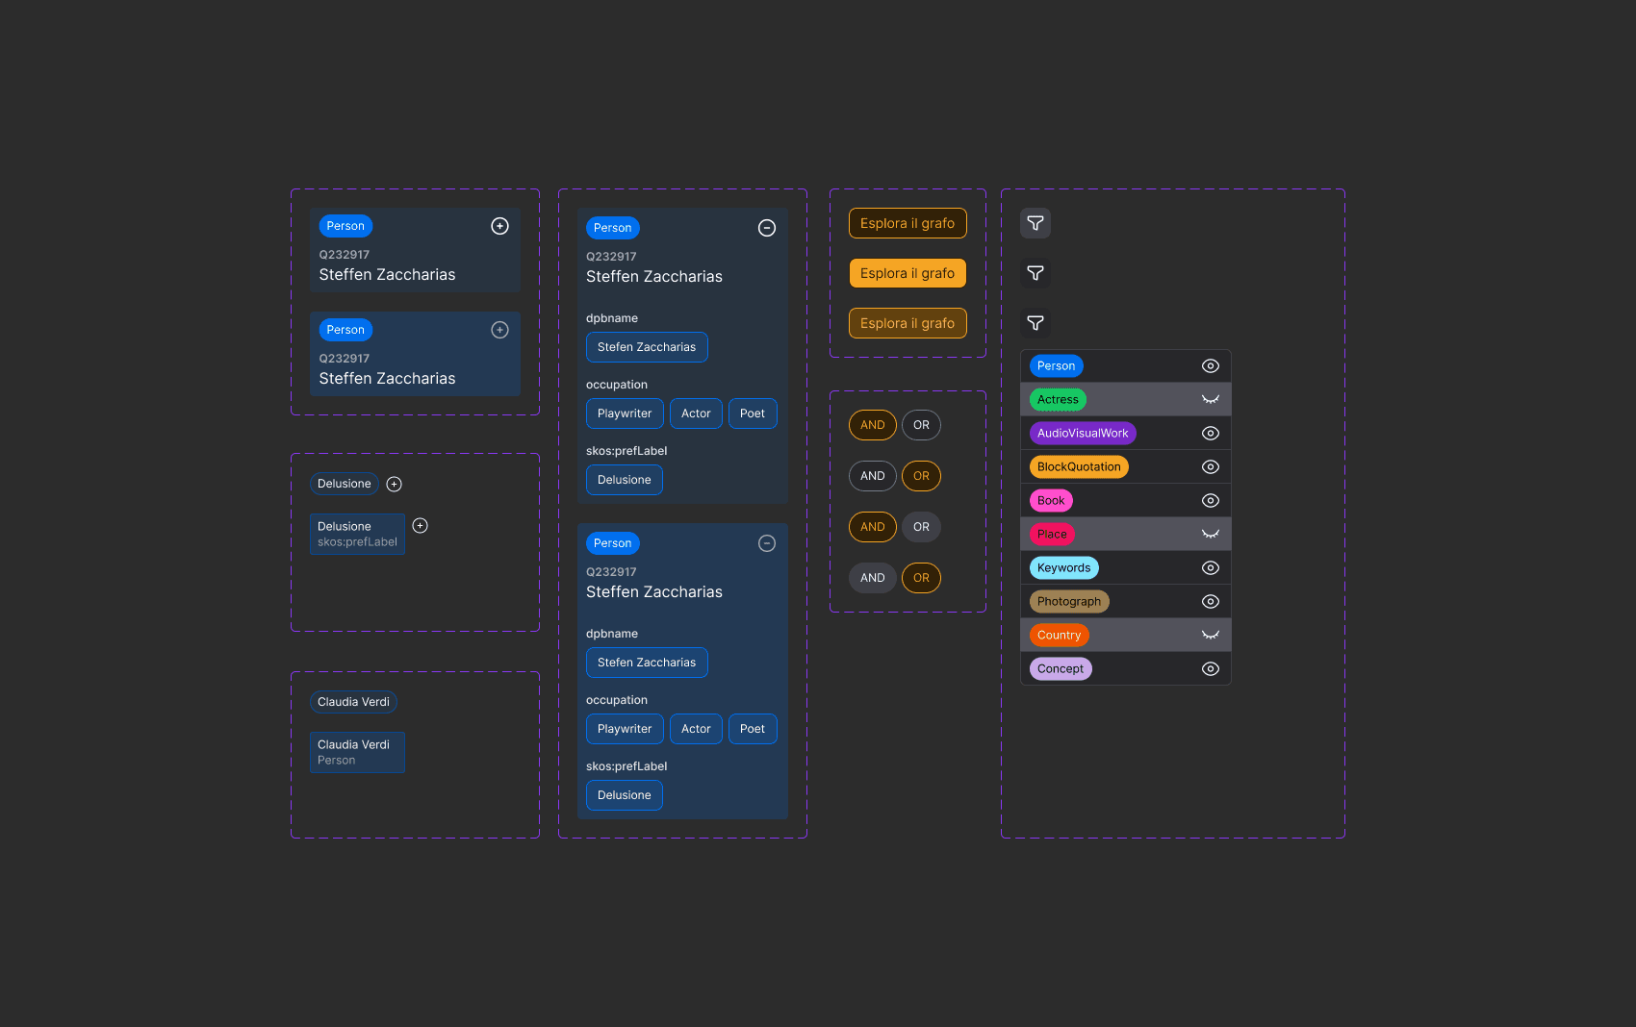This screenshot has width=1636, height=1027.
Task: Collapse the upper expanded Steffen Zaccharias card
Action: pos(767,228)
